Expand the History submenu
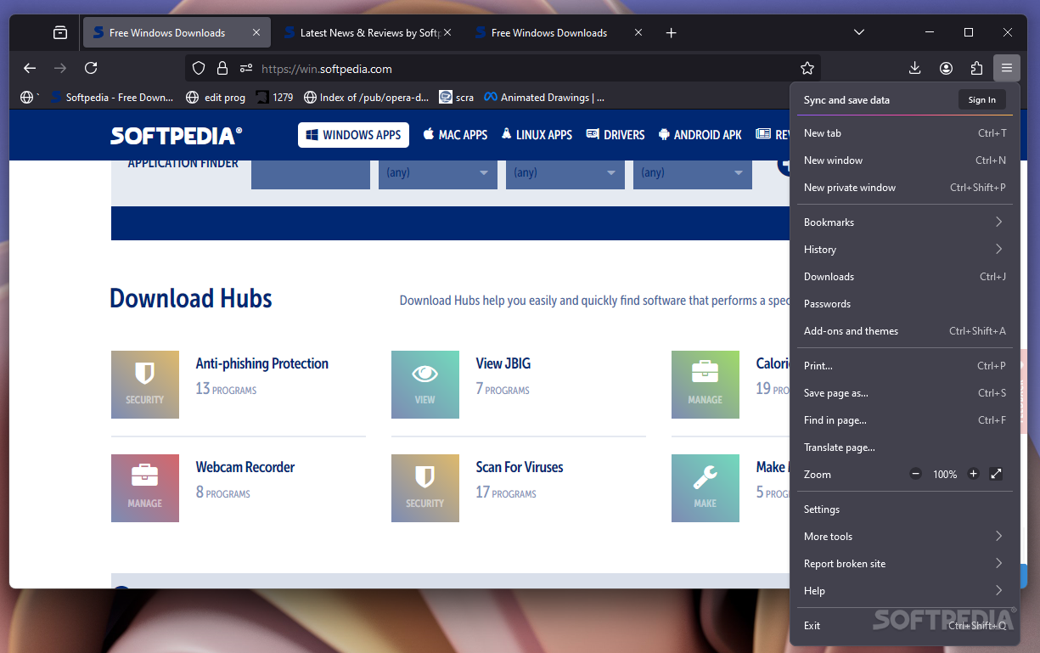 pos(905,250)
